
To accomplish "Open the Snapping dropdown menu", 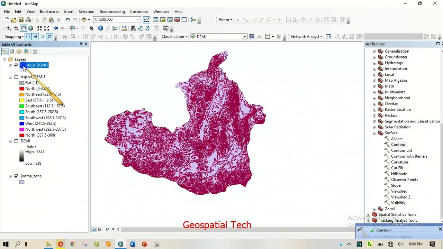I will 14,37.
